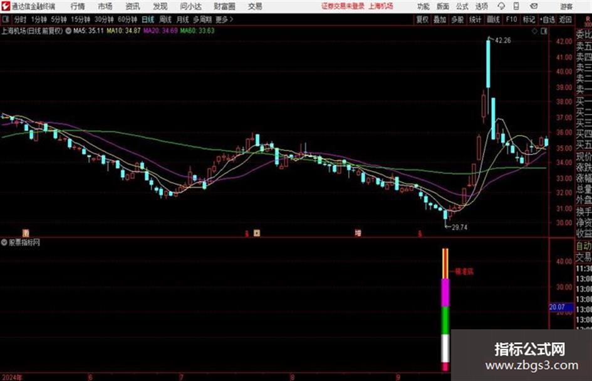Open the 多周期 multi-period view
Viewport: 592px width, 381px height.
[x=202, y=19]
